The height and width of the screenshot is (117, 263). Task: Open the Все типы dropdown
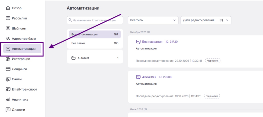point(153,20)
